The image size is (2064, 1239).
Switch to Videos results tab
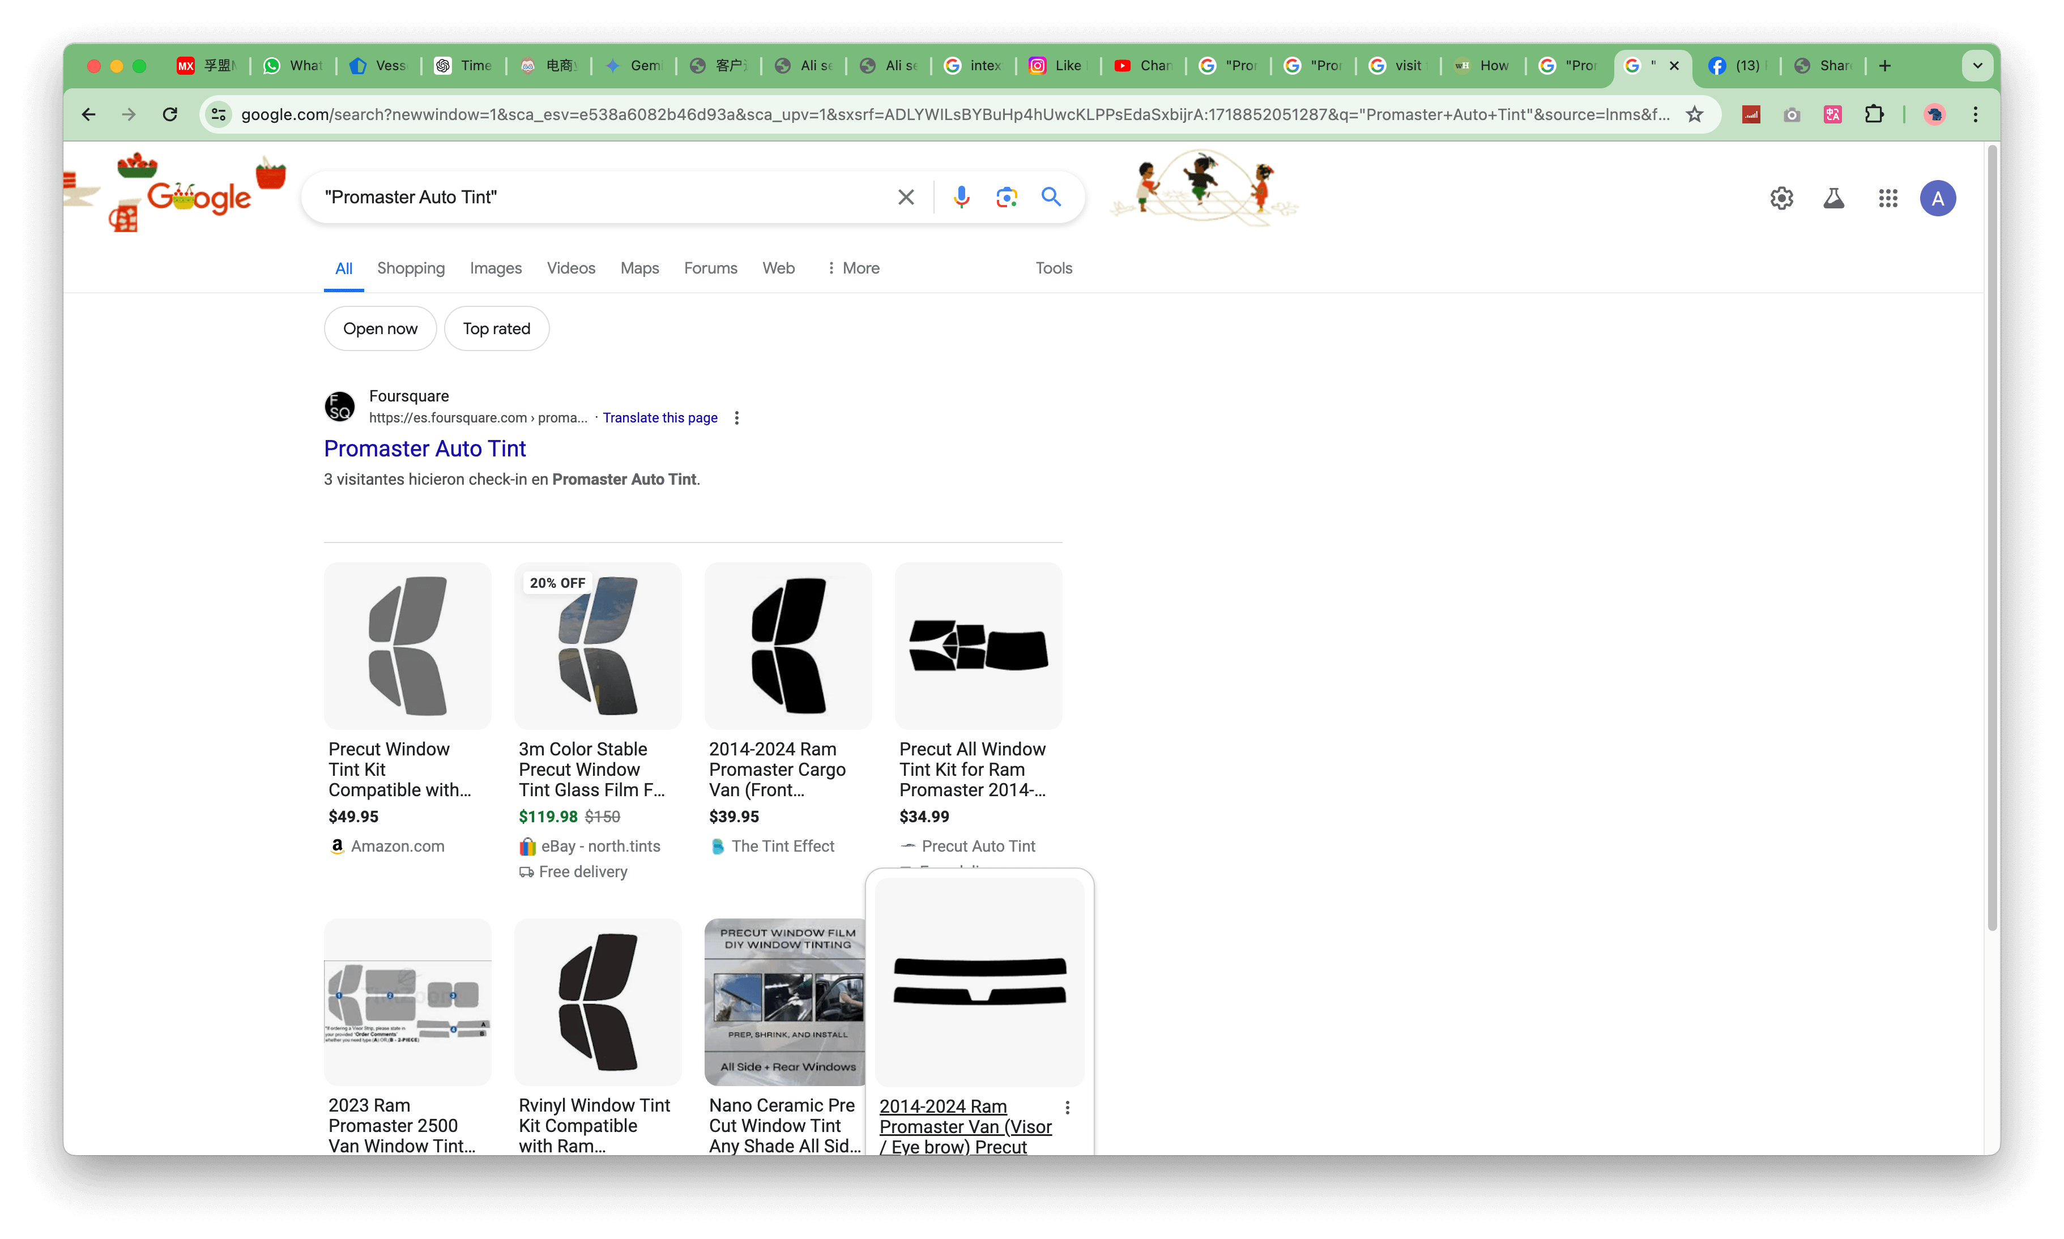point(571,268)
